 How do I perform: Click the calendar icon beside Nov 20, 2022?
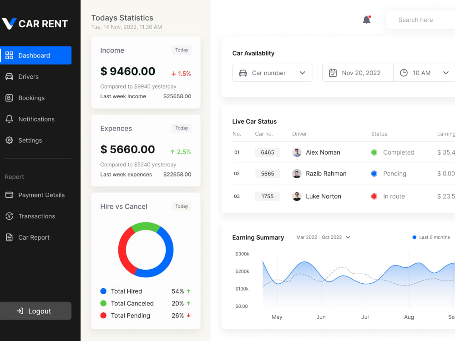click(333, 73)
